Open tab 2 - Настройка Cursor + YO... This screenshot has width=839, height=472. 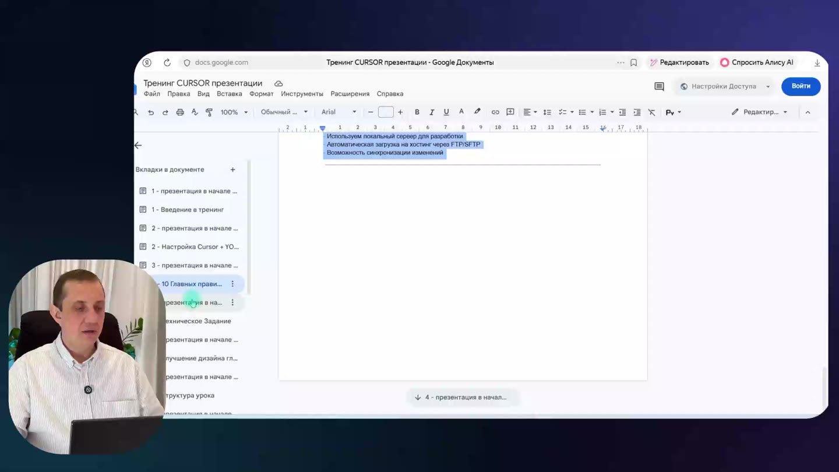195,247
